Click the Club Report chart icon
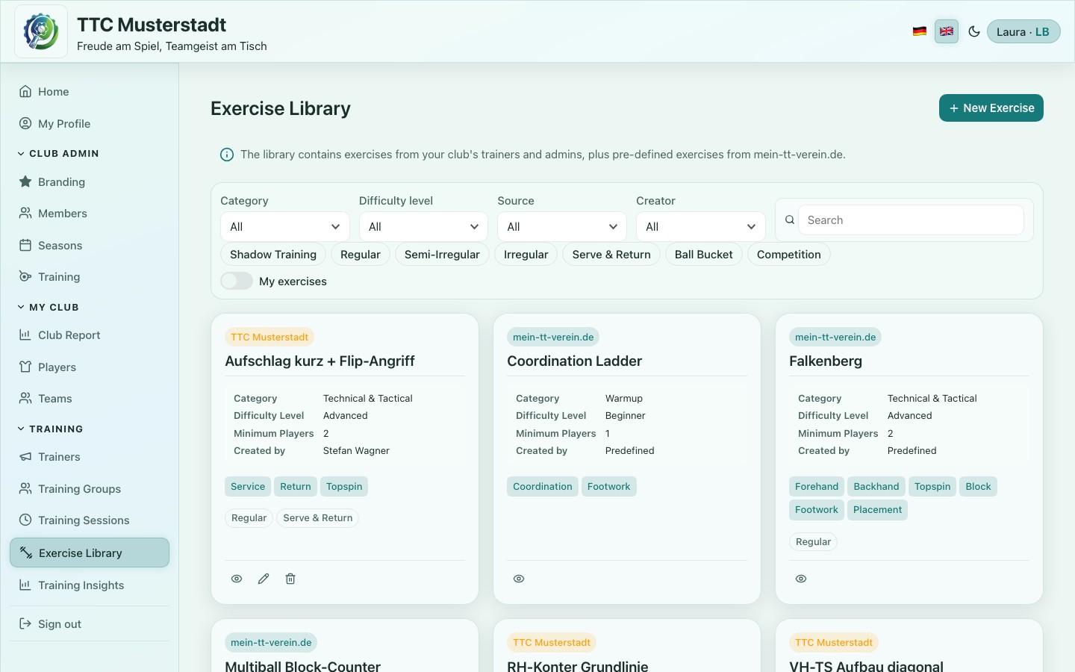The height and width of the screenshot is (672, 1075). click(x=25, y=335)
